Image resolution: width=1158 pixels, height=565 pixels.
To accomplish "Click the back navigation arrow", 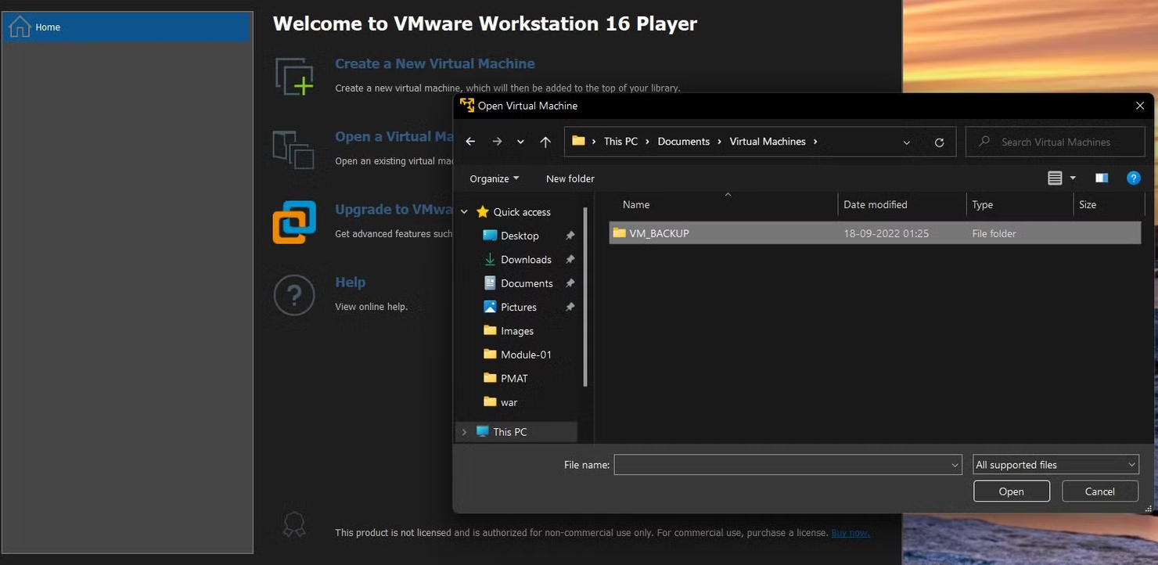I will pyautogui.click(x=470, y=142).
